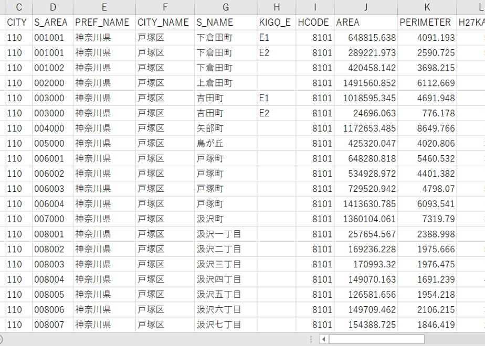Click the S_NAME header cell
Image resolution: width=485 pixels, height=346 pixels.
[226, 23]
